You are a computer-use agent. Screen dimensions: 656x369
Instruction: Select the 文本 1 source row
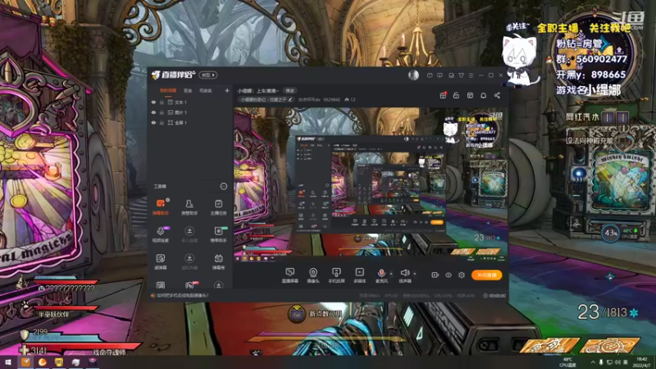(x=190, y=102)
